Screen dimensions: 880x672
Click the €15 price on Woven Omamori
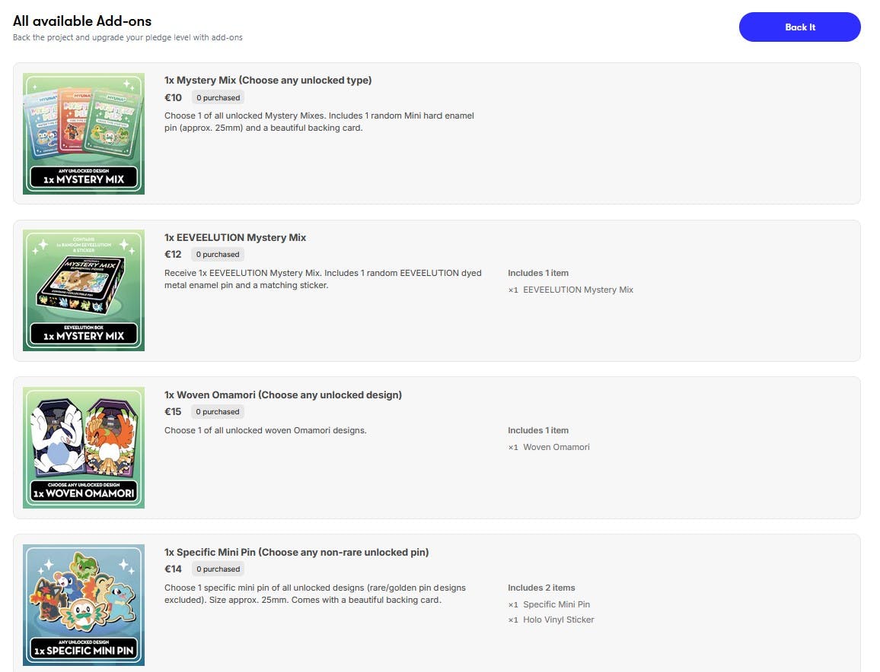(173, 412)
